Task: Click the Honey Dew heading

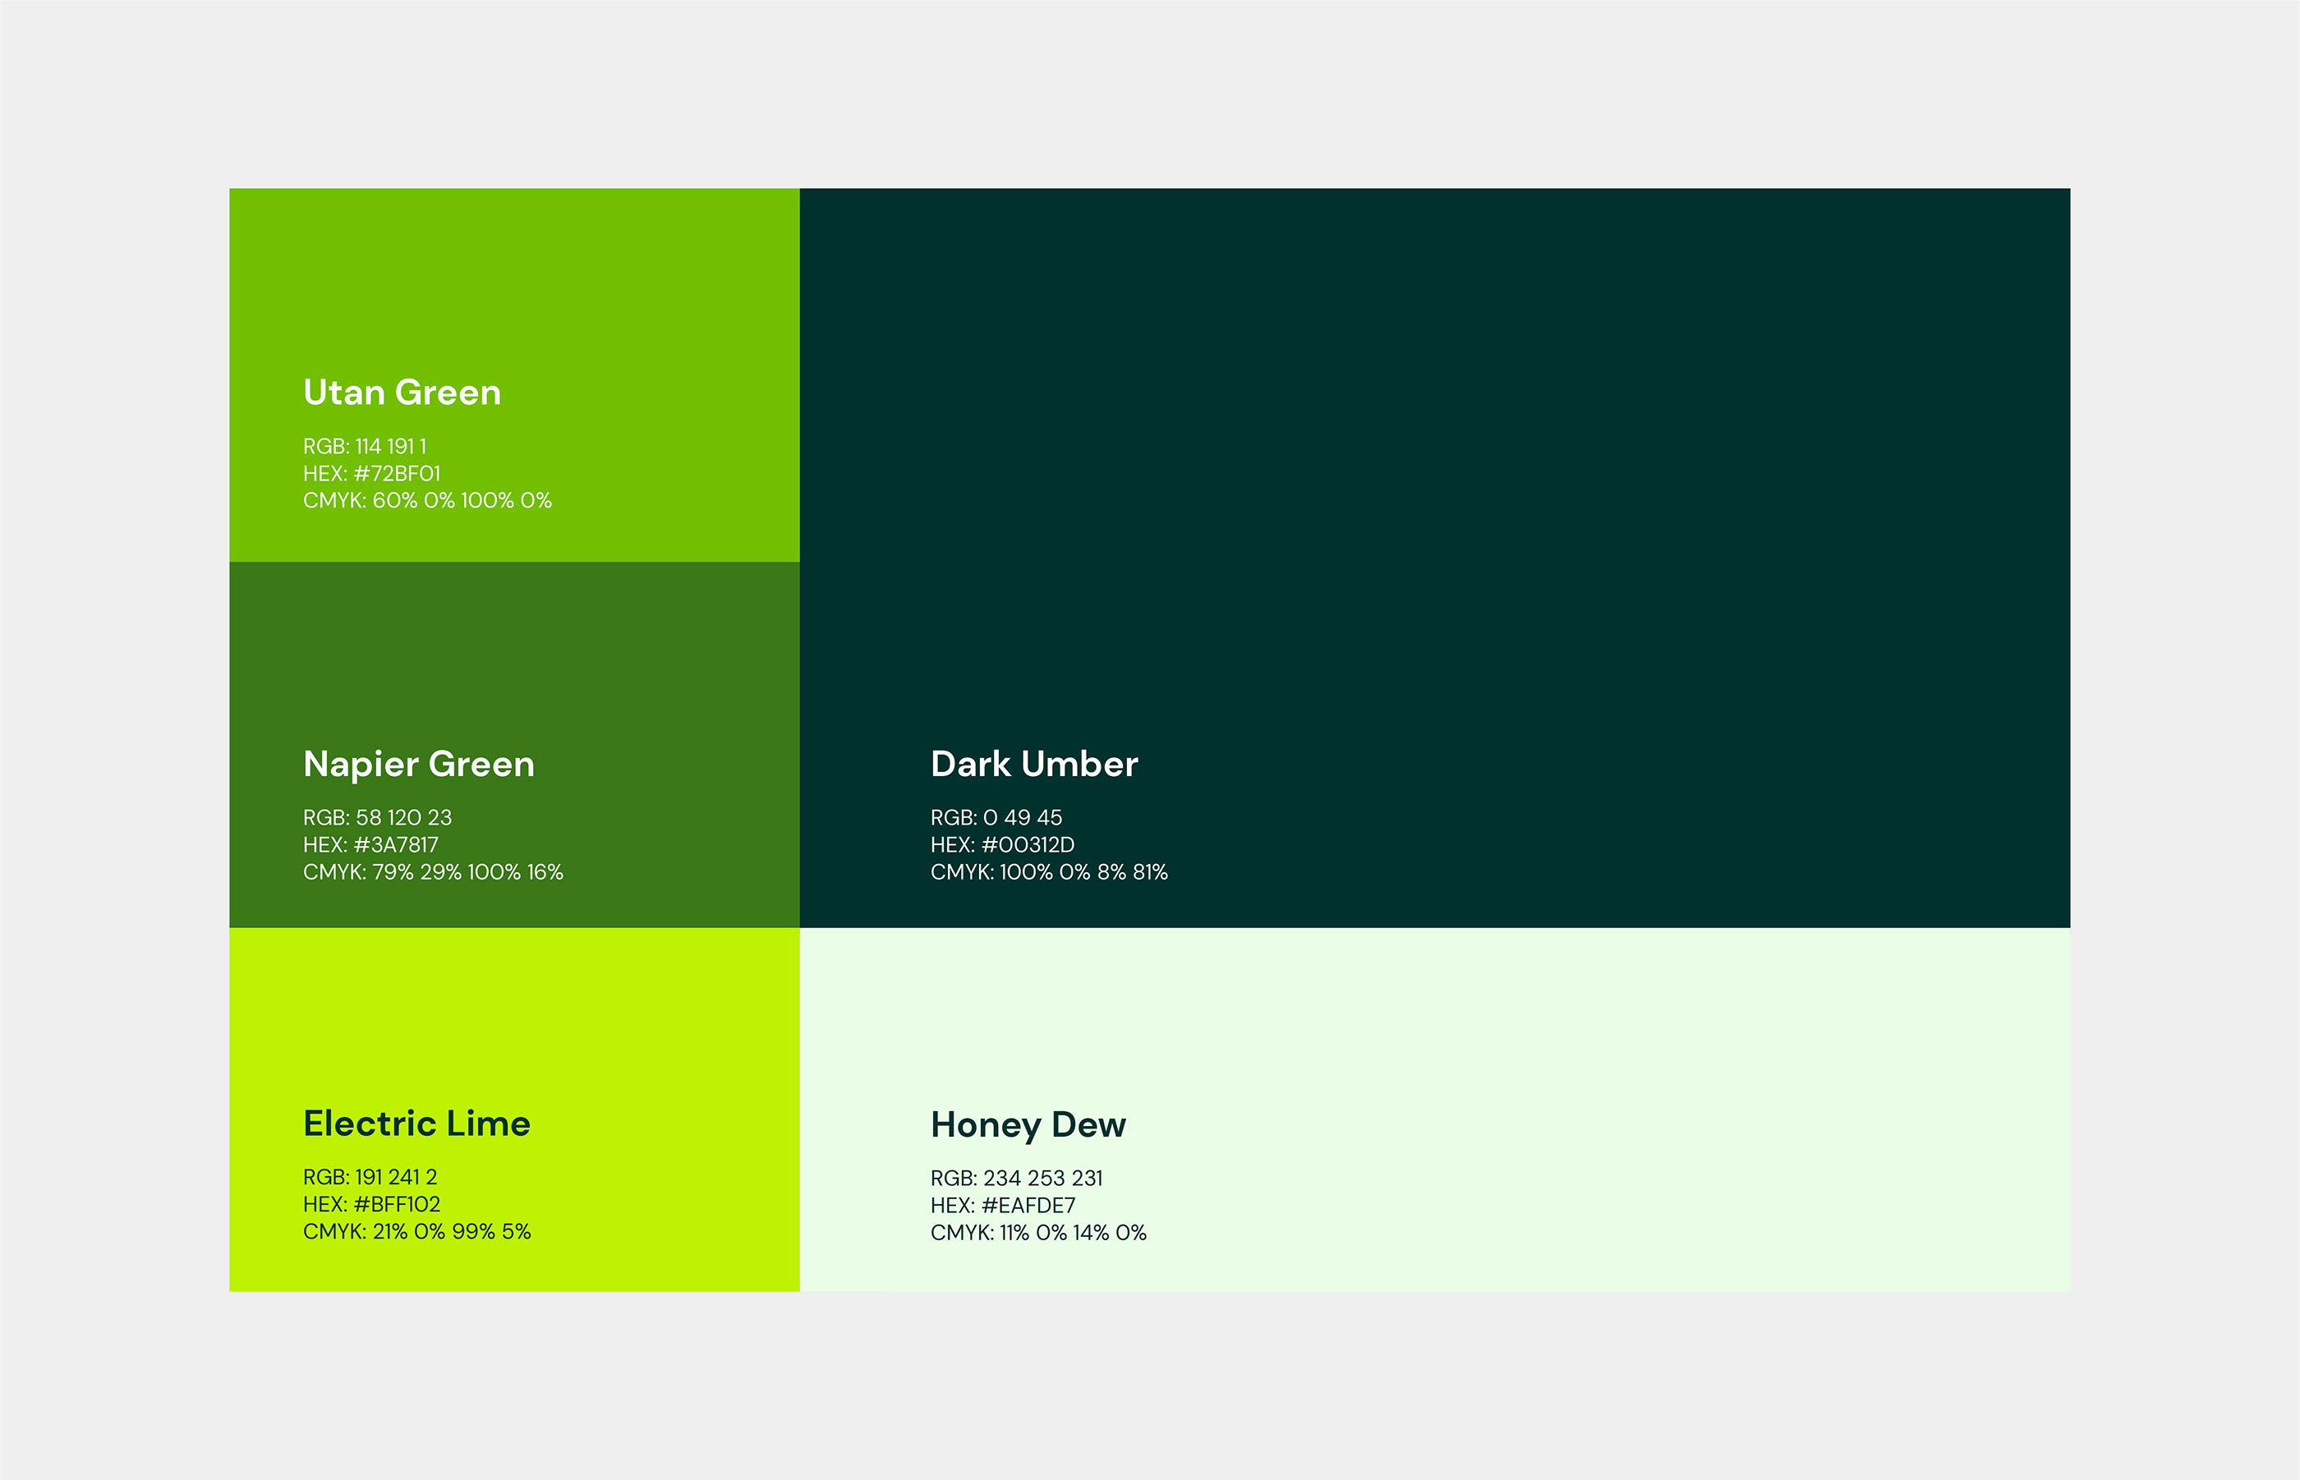Action: tap(1028, 1125)
